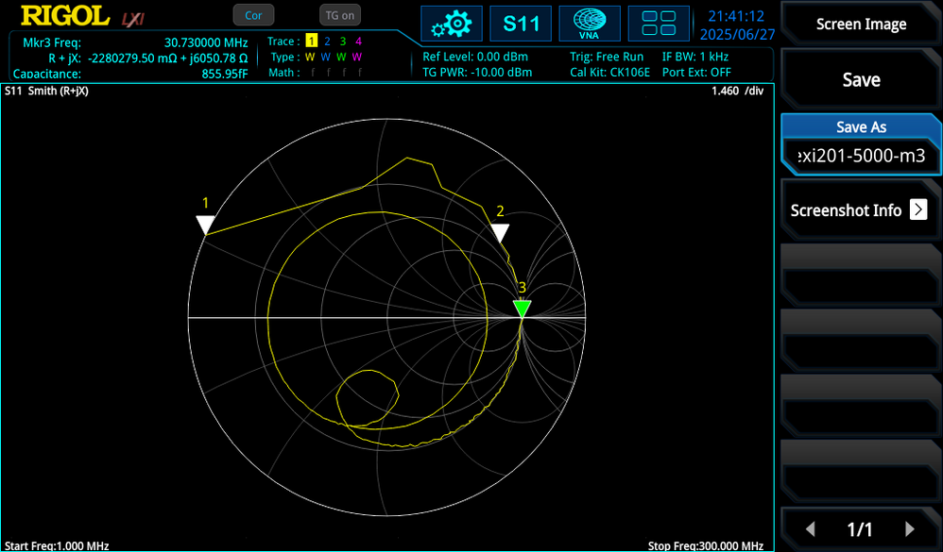943x552 pixels.
Task: Click the Save button
Action: pos(860,79)
